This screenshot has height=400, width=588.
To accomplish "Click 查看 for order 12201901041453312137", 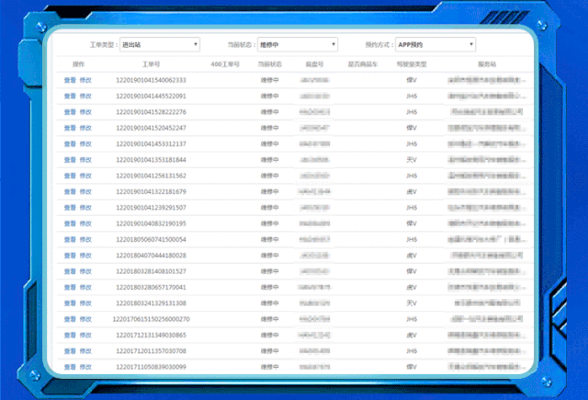I will (x=70, y=144).
